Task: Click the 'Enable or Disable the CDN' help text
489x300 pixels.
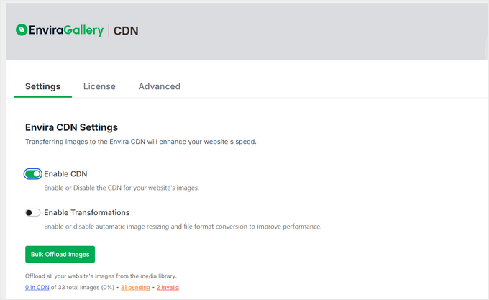Action: 121,188
